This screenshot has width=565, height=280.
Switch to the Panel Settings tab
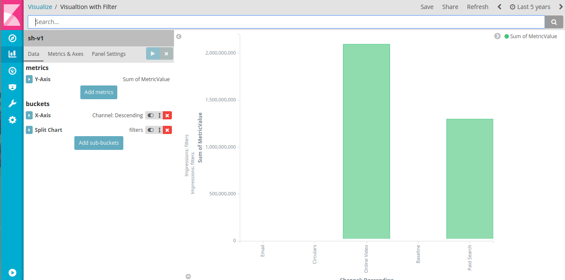tap(109, 54)
